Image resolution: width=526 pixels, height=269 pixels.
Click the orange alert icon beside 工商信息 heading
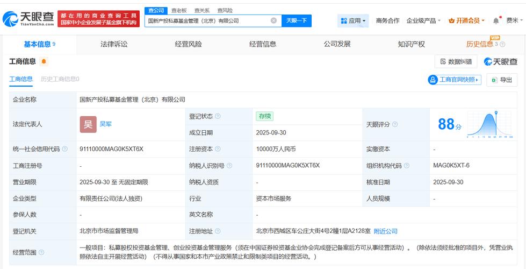point(44,62)
